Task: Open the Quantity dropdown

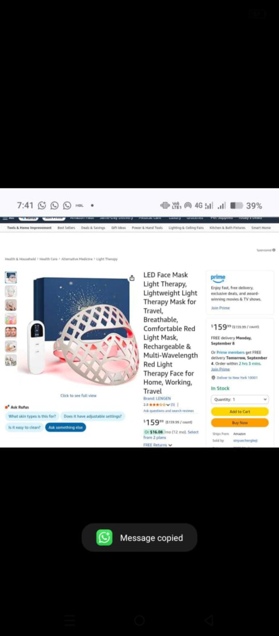Action: (x=240, y=399)
